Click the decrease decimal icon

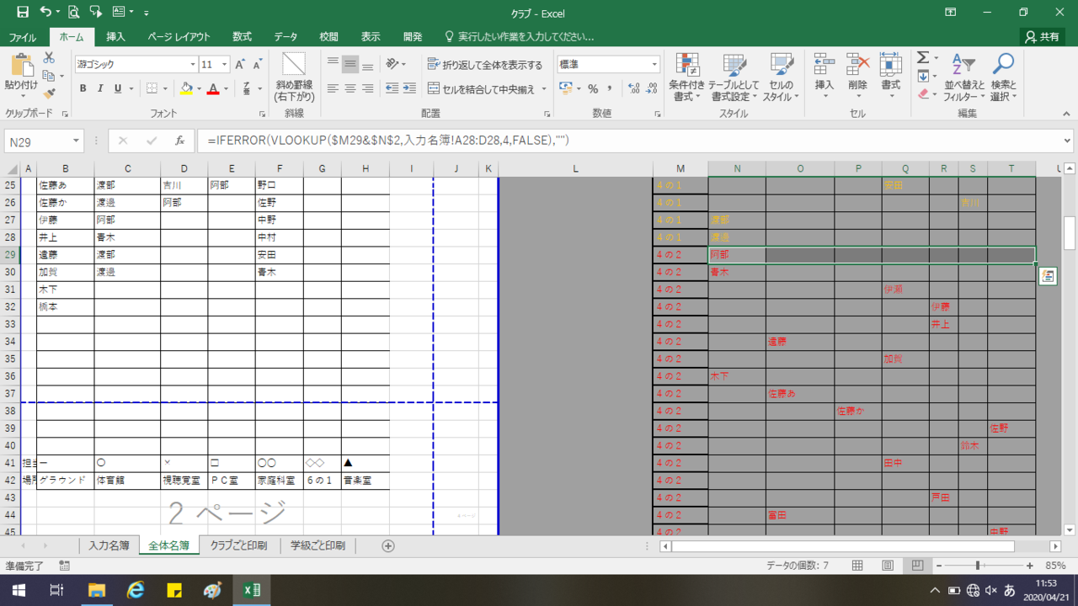(x=652, y=88)
